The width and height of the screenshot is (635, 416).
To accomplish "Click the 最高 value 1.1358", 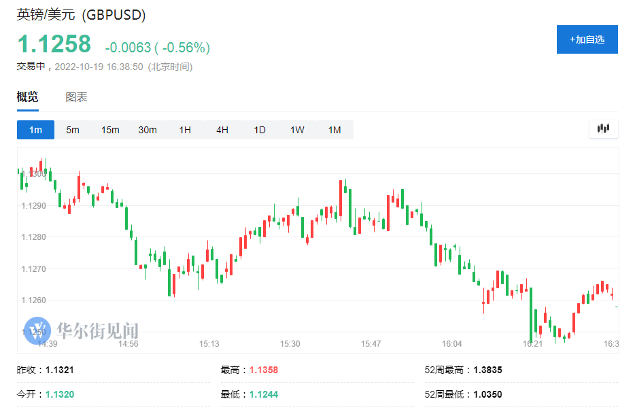I will pyautogui.click(x=264, y=370).
